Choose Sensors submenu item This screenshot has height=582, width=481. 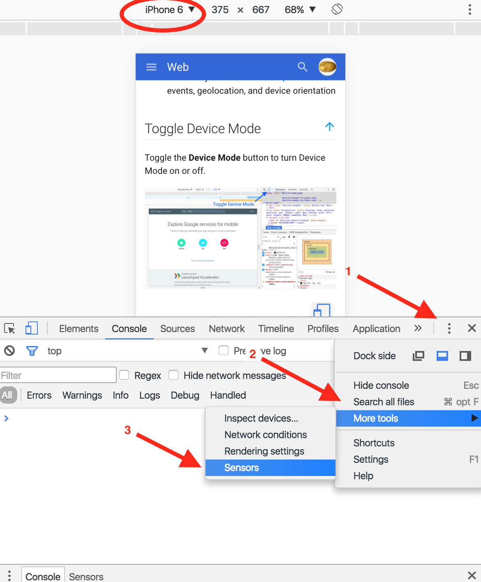tap(271, 468)
